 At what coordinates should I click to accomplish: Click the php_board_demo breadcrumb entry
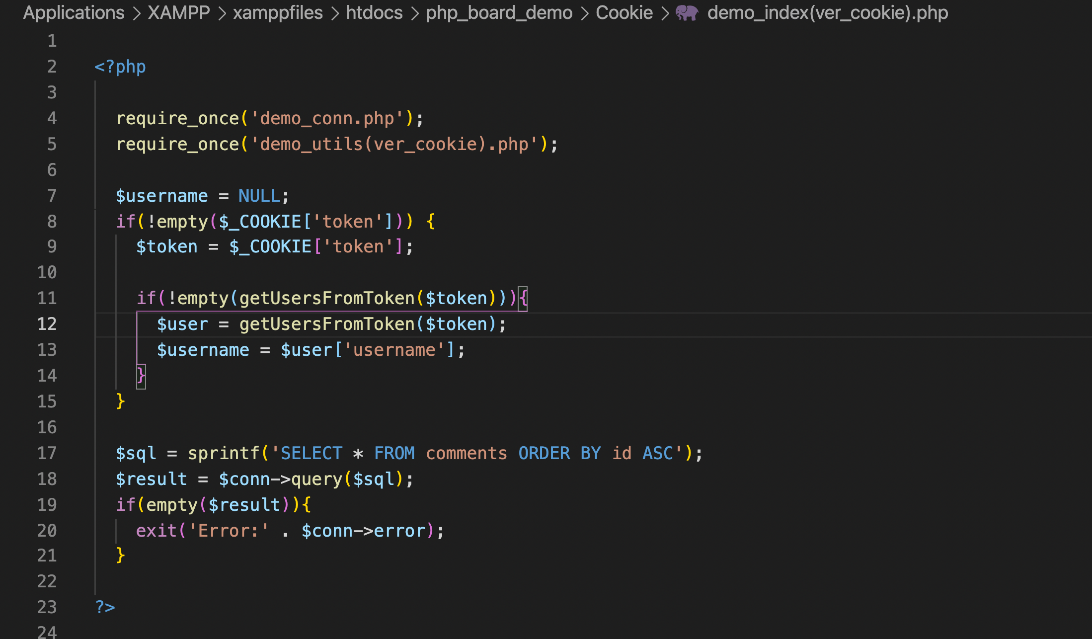click(499, 12)
